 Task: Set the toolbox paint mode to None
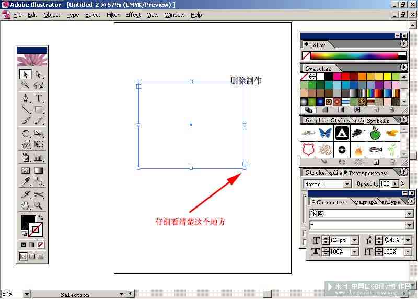point(41,244)
